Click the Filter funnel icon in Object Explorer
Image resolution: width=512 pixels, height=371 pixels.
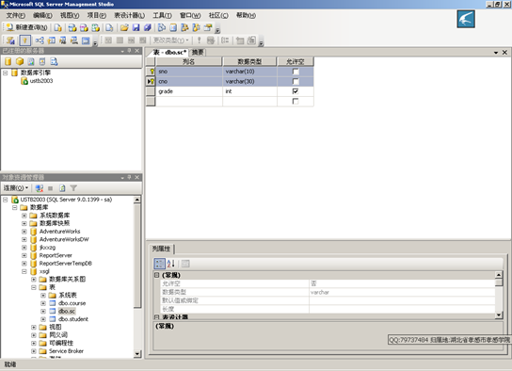73,188
